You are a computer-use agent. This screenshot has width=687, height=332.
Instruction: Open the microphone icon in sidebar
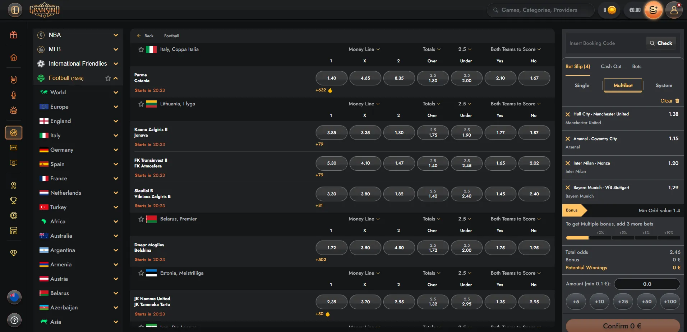click(14, 95)
